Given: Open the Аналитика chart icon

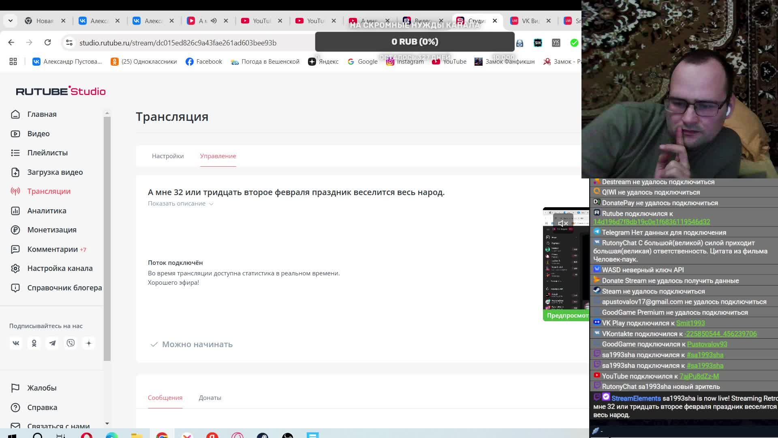Looking at the screenshot, I should 15,211.
